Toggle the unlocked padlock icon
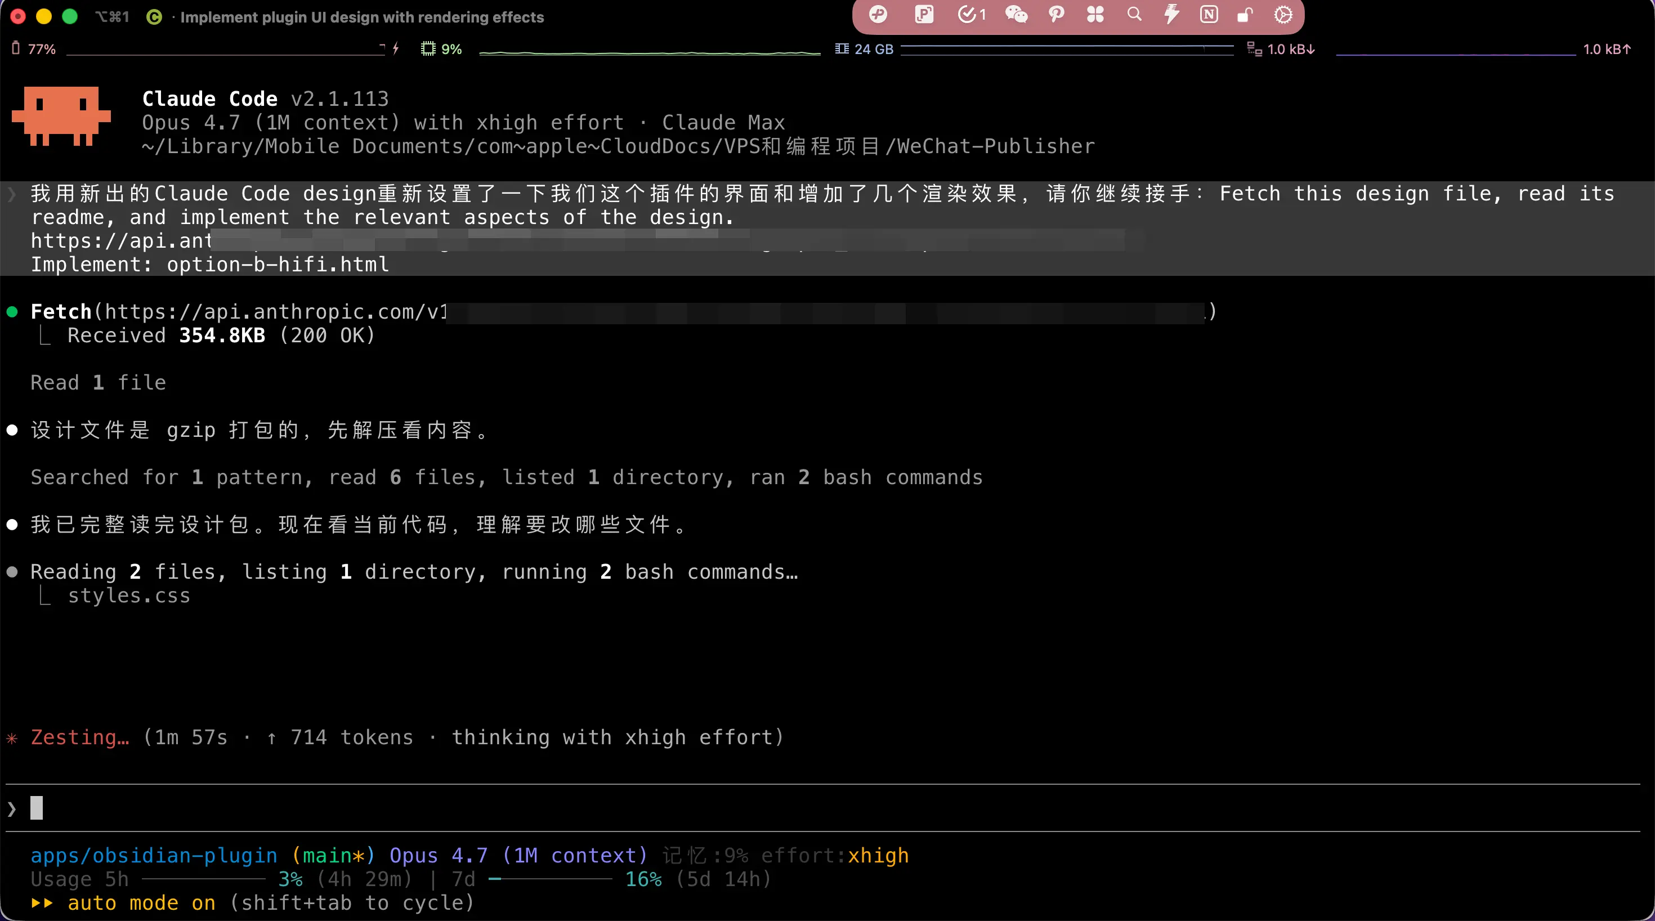1655x921 pixels. click(x=1245, y=14)
